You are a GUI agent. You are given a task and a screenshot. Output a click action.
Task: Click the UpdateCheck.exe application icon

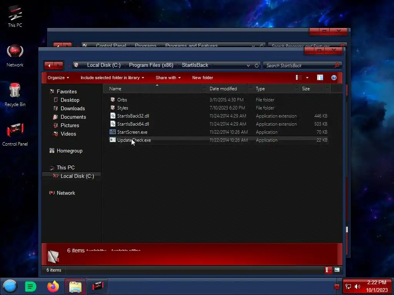coord(113,140)
